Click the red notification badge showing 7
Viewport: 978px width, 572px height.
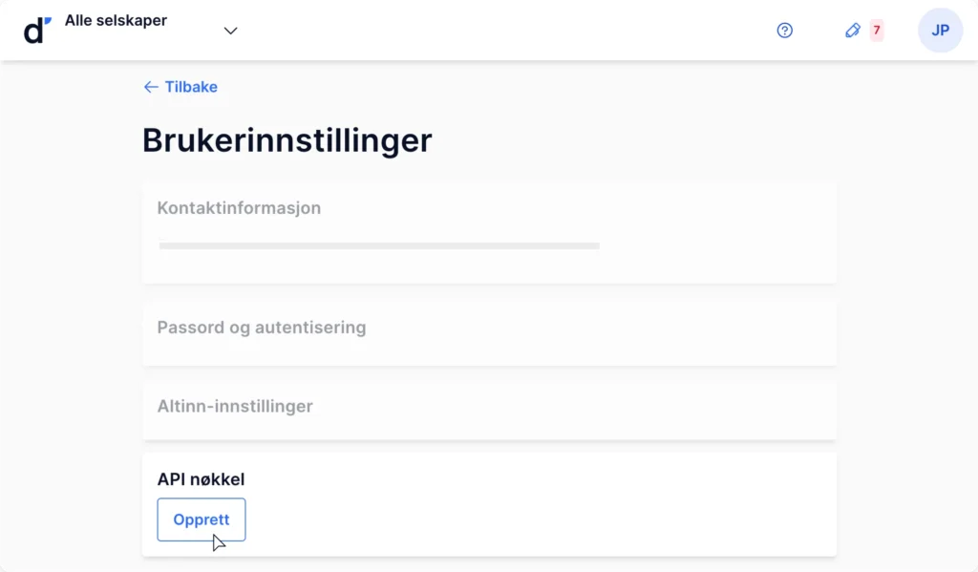877,30
